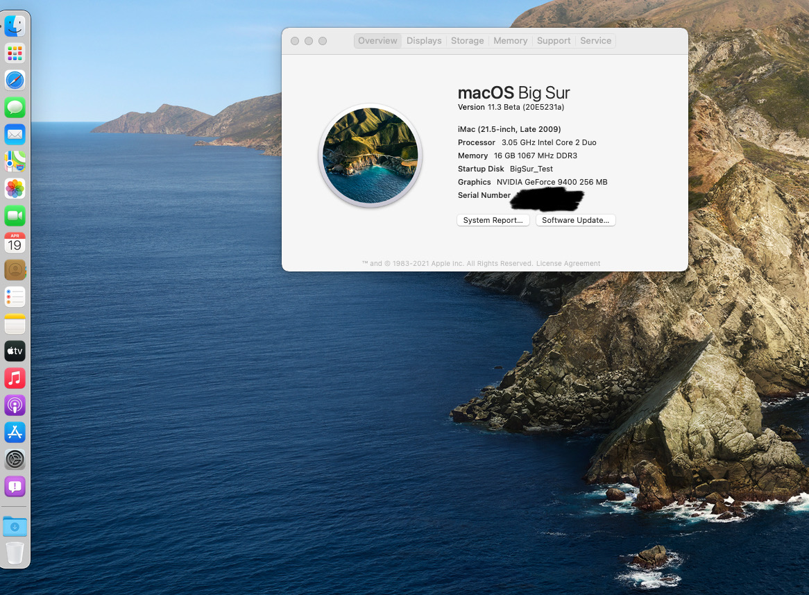Open Calendar showing Apr 19

(x=15, y=243)
